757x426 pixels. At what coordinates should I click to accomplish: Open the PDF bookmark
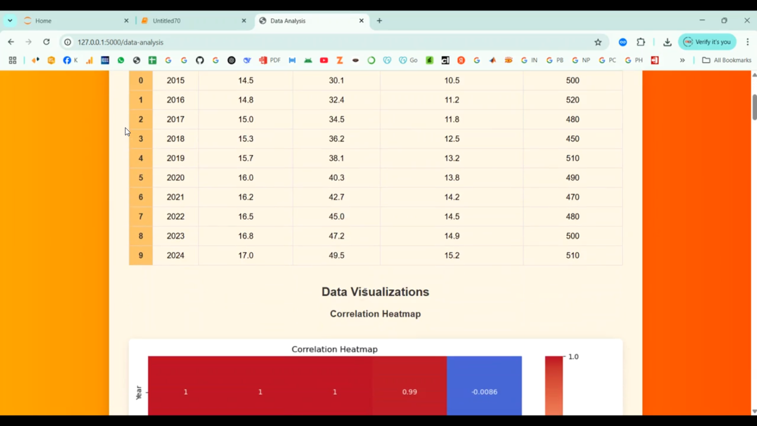270,60
